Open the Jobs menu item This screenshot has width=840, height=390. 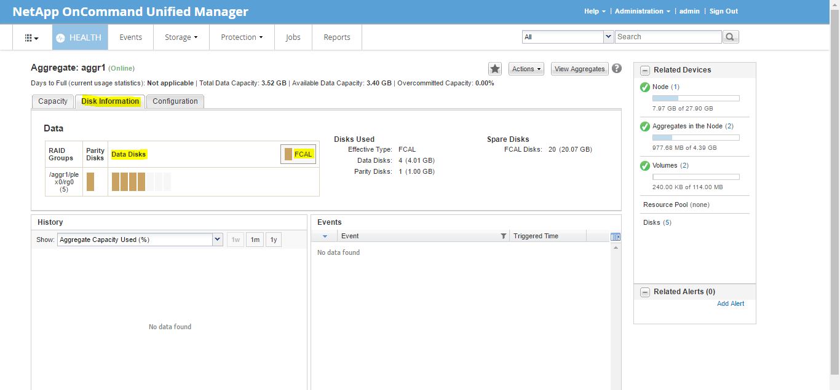point(293,37)
